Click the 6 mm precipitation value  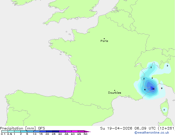[x=145, y=90]
